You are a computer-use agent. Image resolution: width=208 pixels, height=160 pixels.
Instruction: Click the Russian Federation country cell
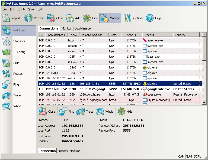click(x=186, y=94)
